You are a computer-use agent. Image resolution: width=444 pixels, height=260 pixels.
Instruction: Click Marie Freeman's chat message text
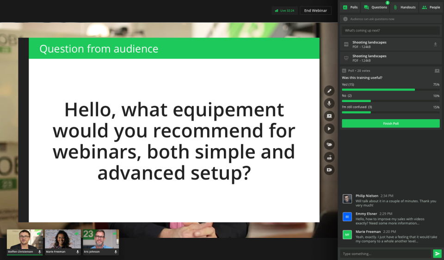pyautogui.click(x=396, y=239)
